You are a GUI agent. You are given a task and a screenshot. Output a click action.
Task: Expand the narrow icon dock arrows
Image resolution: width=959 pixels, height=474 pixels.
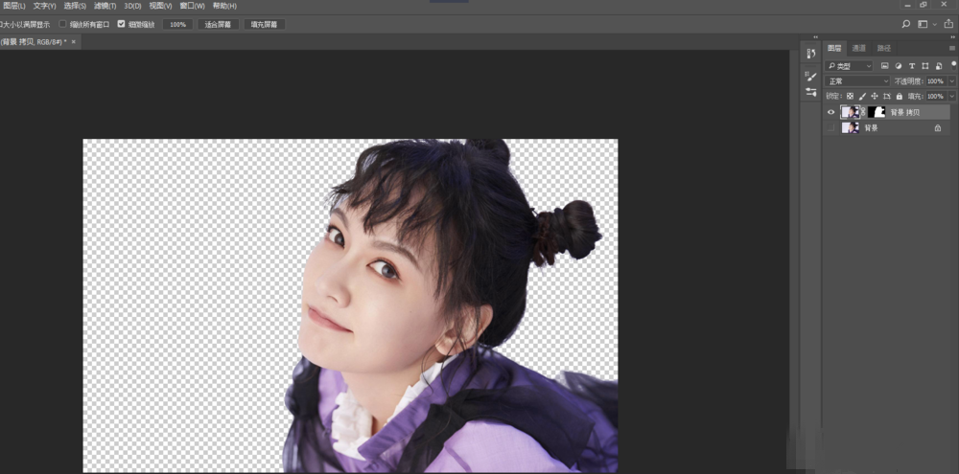tap(815, 37)
